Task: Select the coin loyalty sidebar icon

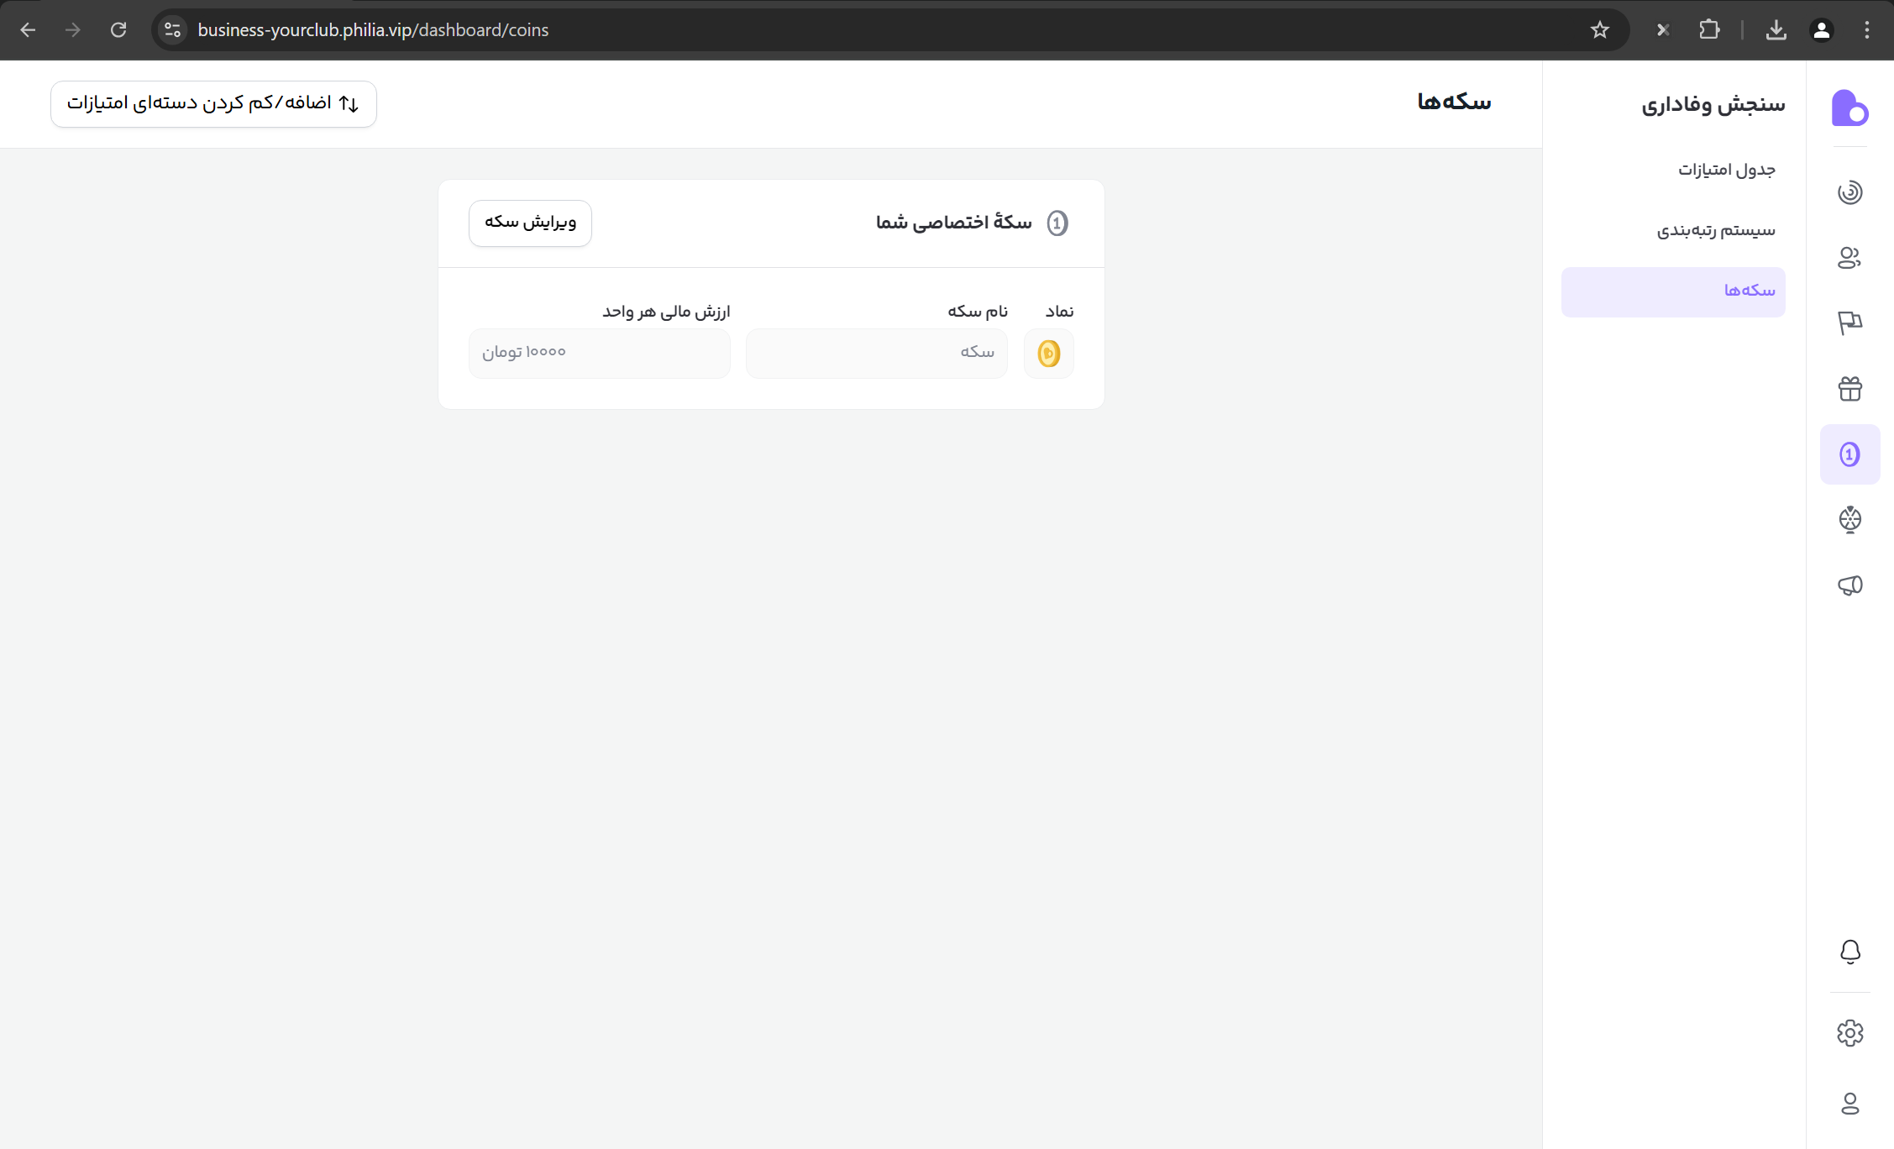Action: click(x=1849, y=454)
